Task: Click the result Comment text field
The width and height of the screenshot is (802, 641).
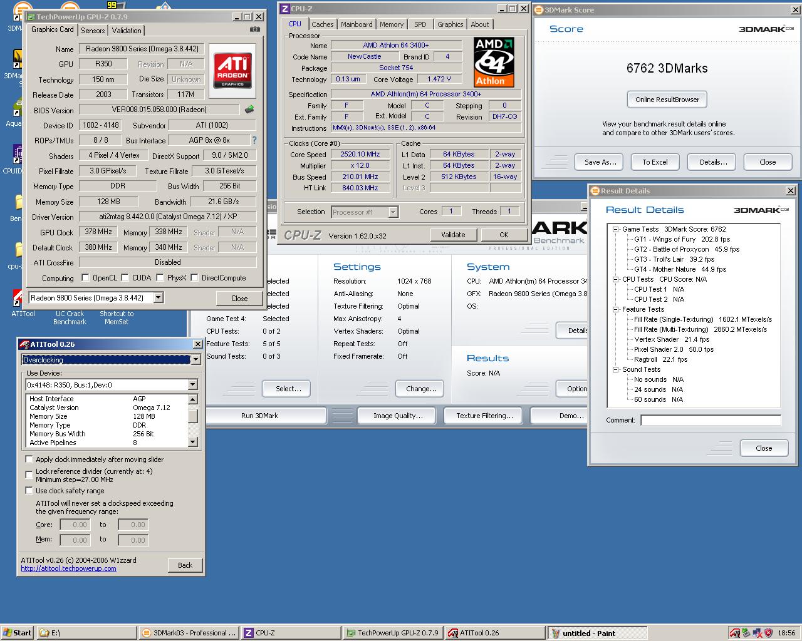Action: [711, 420]
